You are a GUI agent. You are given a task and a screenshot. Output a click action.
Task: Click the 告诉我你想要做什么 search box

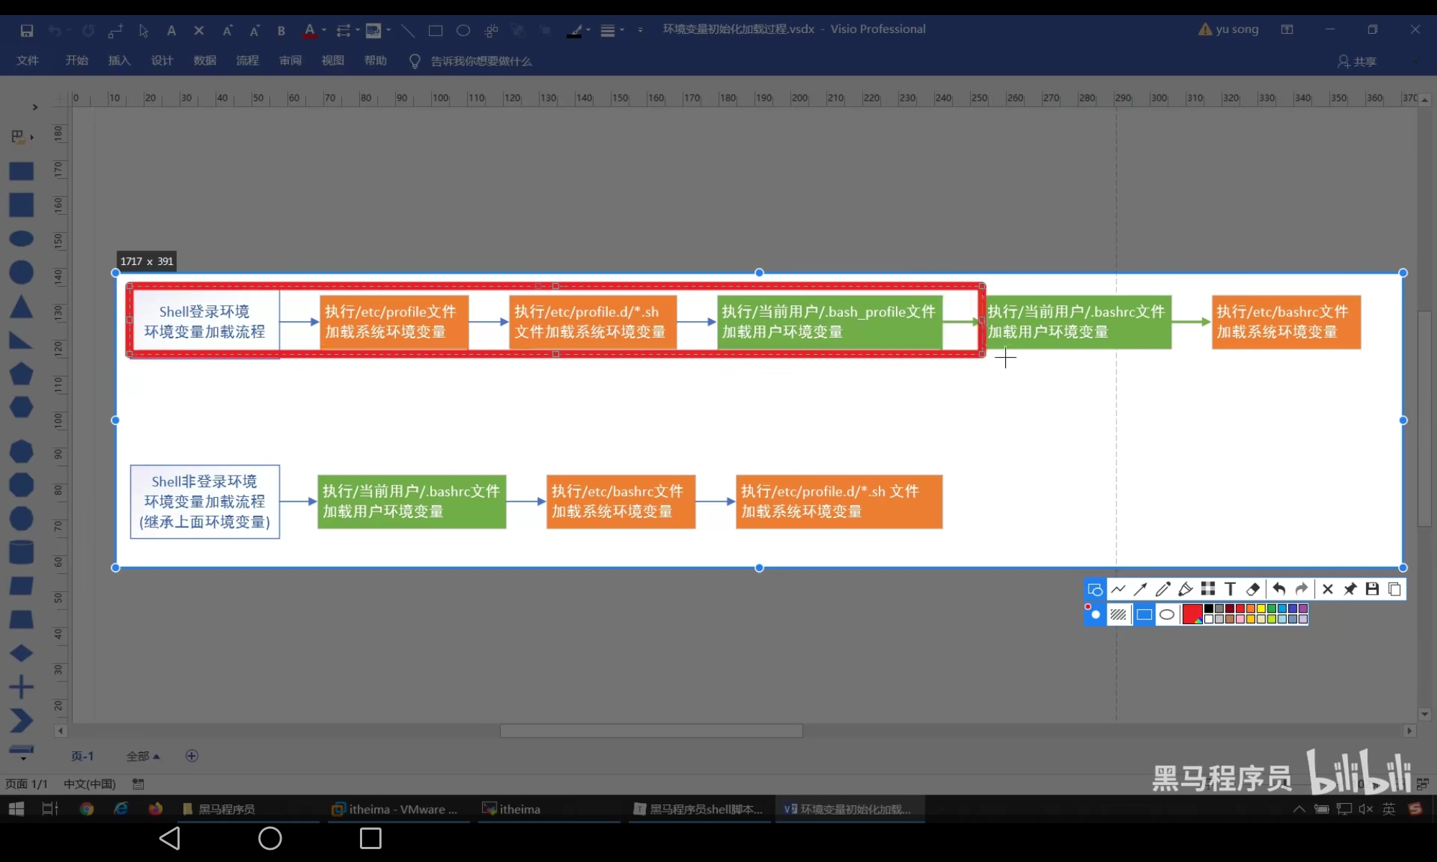click(481, 61)
